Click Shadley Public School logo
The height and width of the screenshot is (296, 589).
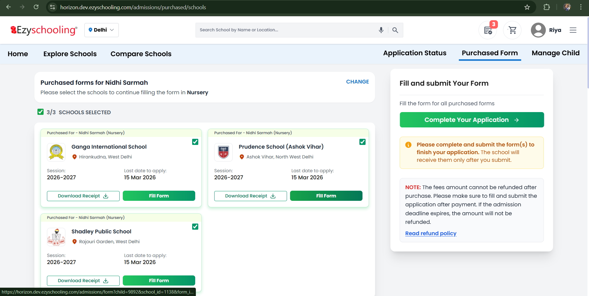pyautogui.click(x=56, y=237)
